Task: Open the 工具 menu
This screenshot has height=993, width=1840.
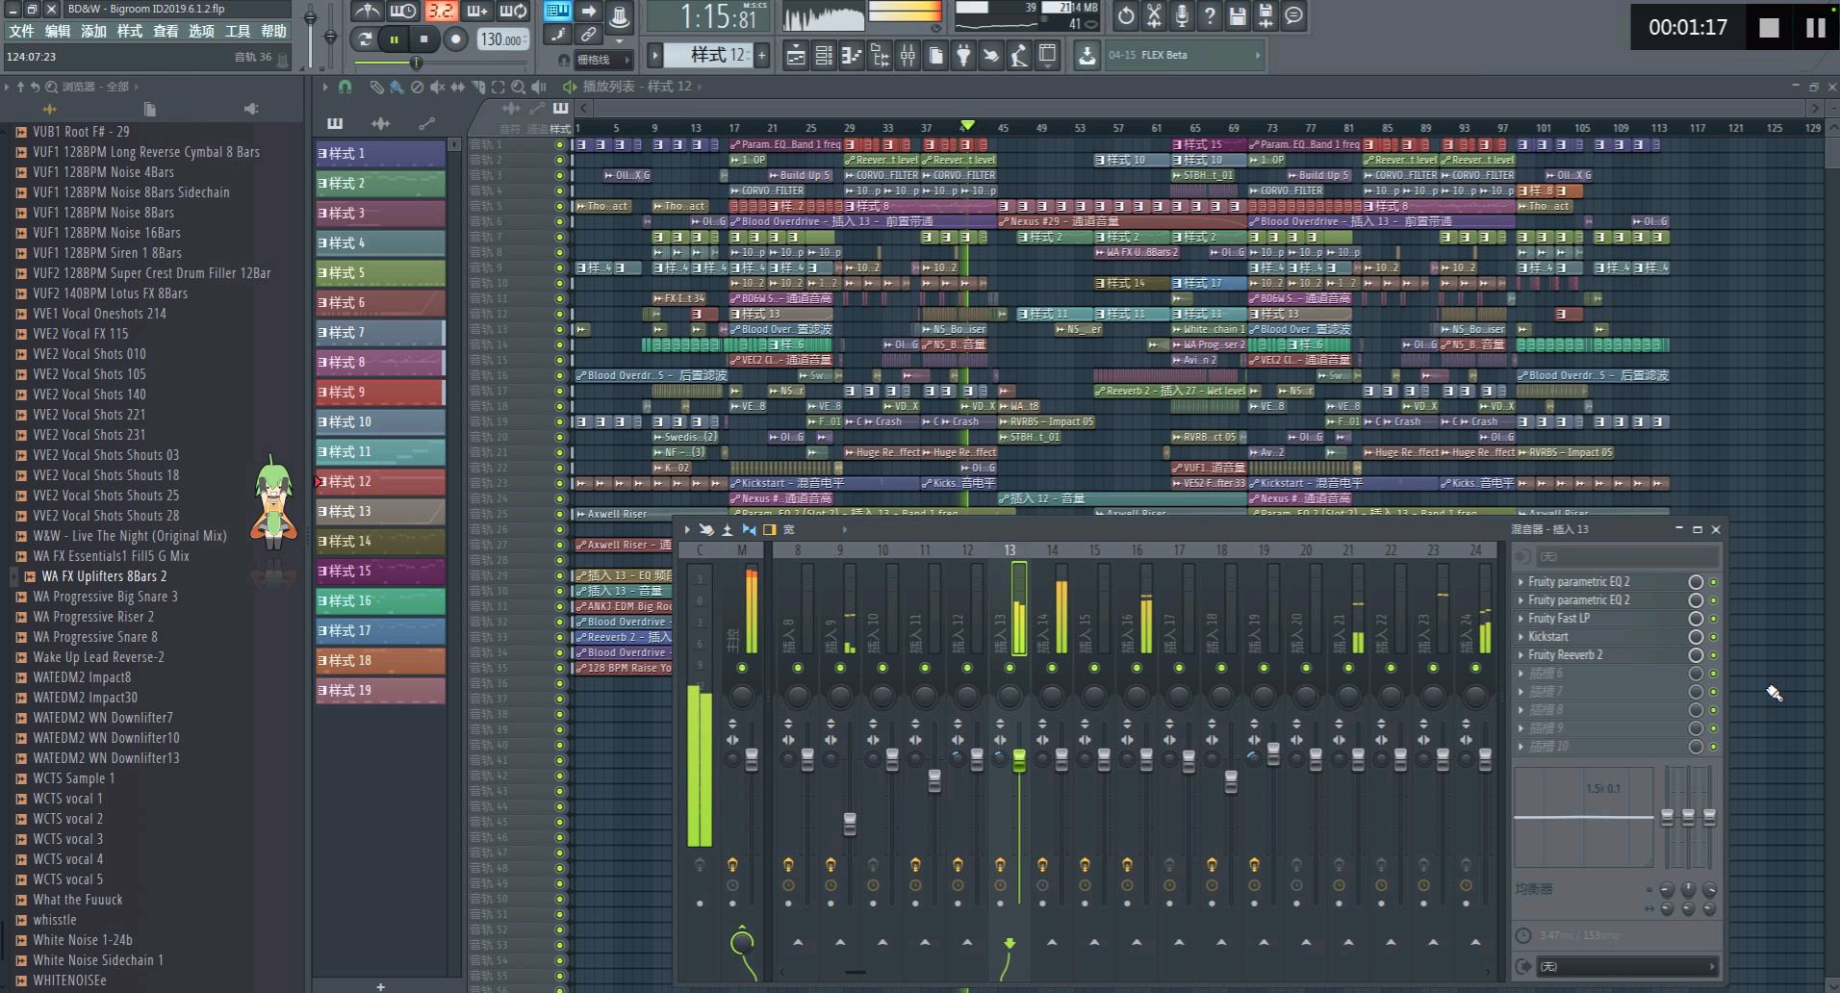Action: [x=237, y=31]
